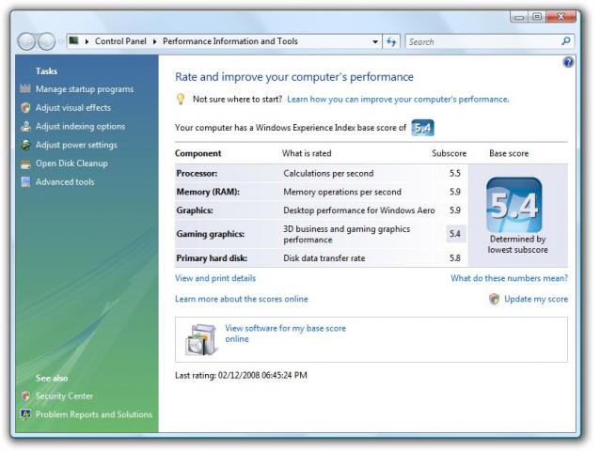
Task: Click the light bulb tip icon
Action: tap(181, 100)
